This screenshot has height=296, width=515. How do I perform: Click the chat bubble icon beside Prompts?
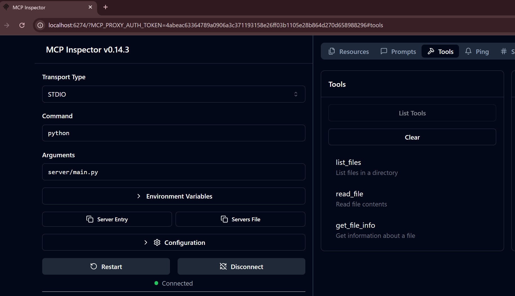384,51
